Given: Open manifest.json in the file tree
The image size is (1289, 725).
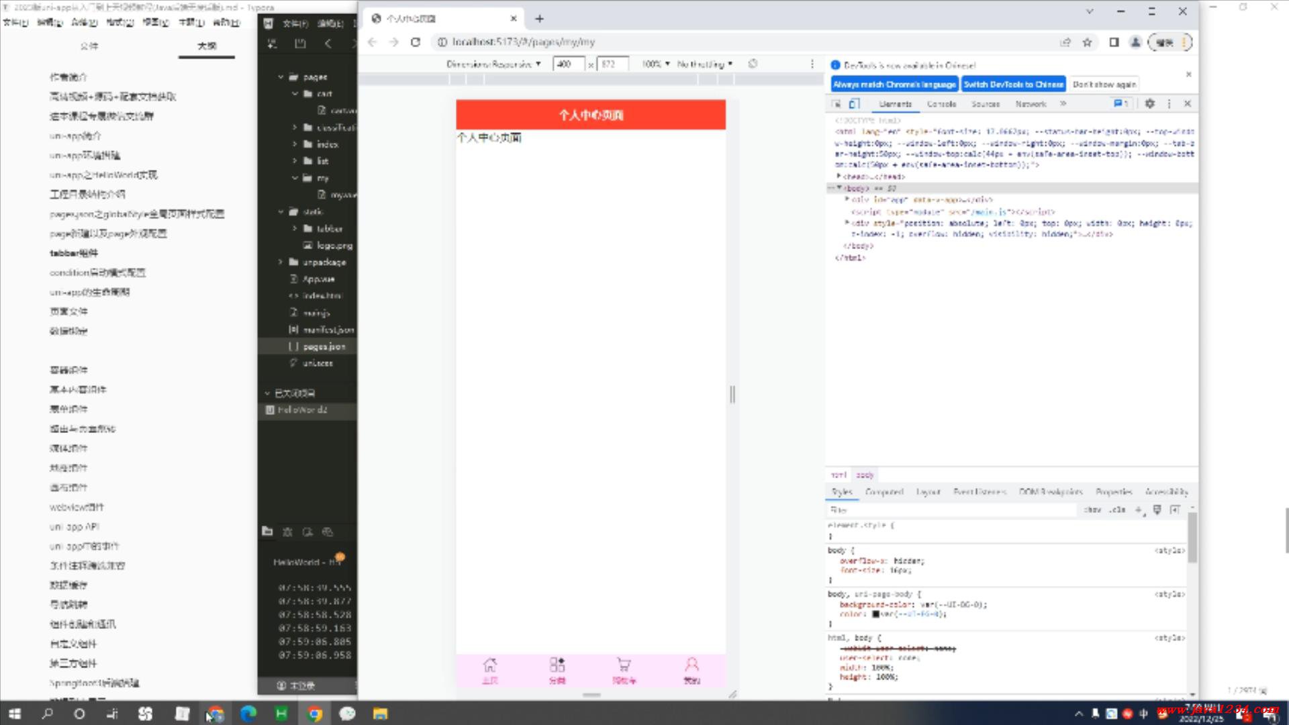Looking at the screenshot, I should [328, 330].
